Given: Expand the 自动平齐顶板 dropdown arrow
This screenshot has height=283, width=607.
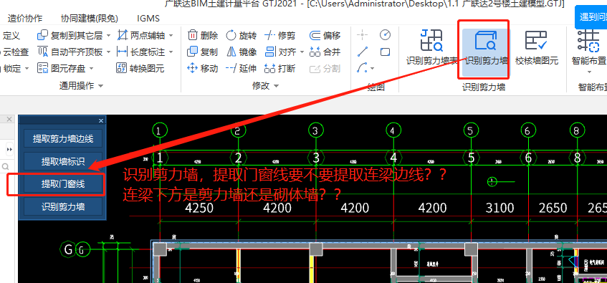Looking at the screenshot, I should point(108,52).
